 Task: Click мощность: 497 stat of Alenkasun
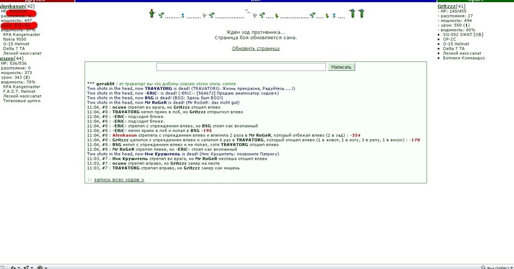tap(17, 20)
